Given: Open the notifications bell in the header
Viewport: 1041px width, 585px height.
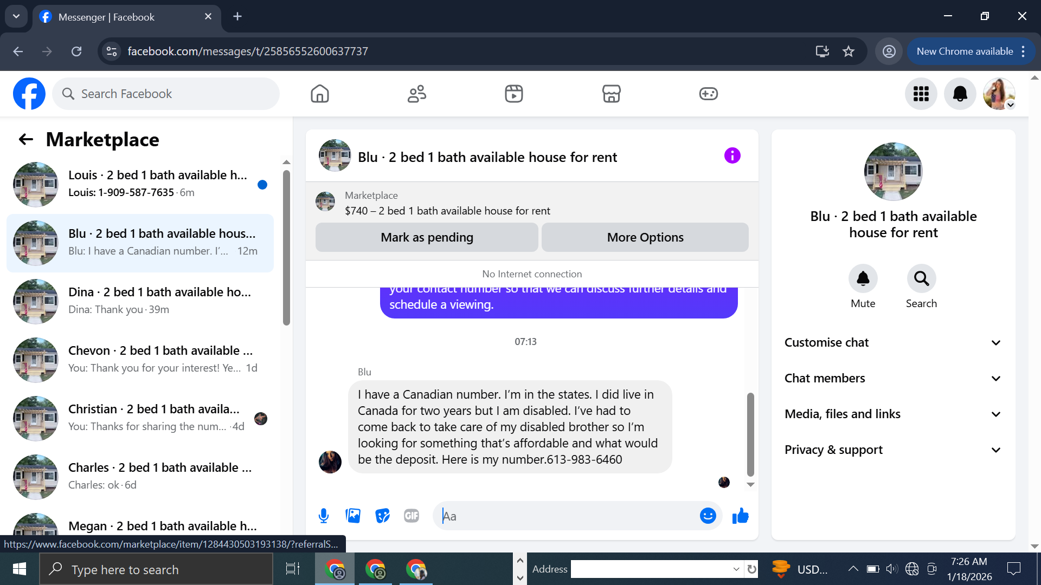Looking at the screenshot, I should 960,94.
